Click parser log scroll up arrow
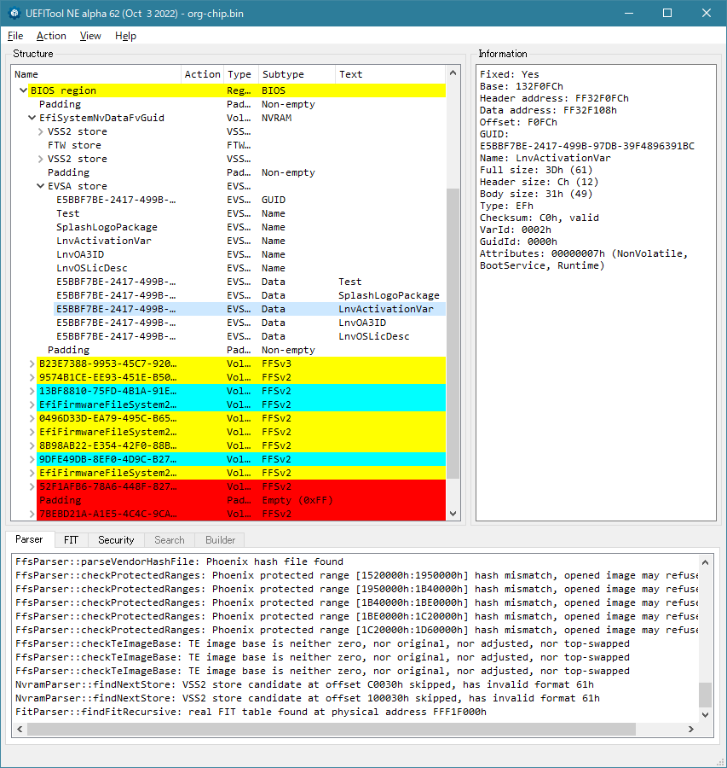This screenshot has height=768, width=727. [705, 562]
